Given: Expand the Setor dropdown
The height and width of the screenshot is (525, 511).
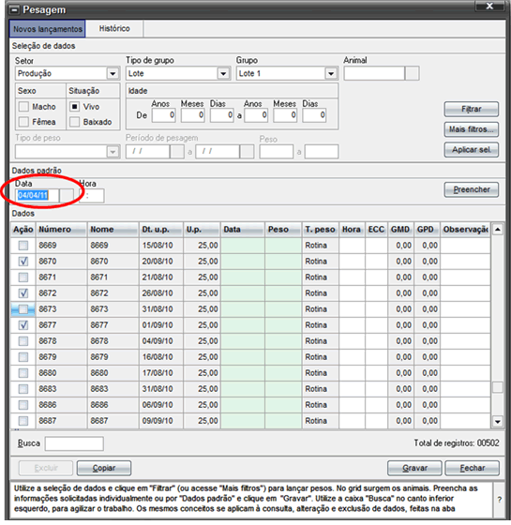Looking at the screenshot, I should [113, 74].
